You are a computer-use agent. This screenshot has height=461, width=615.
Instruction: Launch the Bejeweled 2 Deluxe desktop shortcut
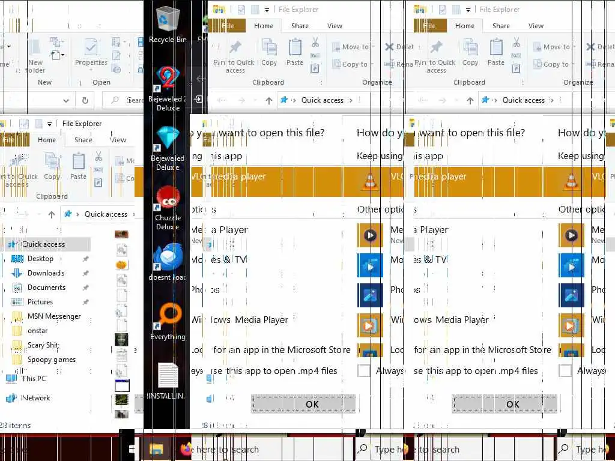click(168, 89)
